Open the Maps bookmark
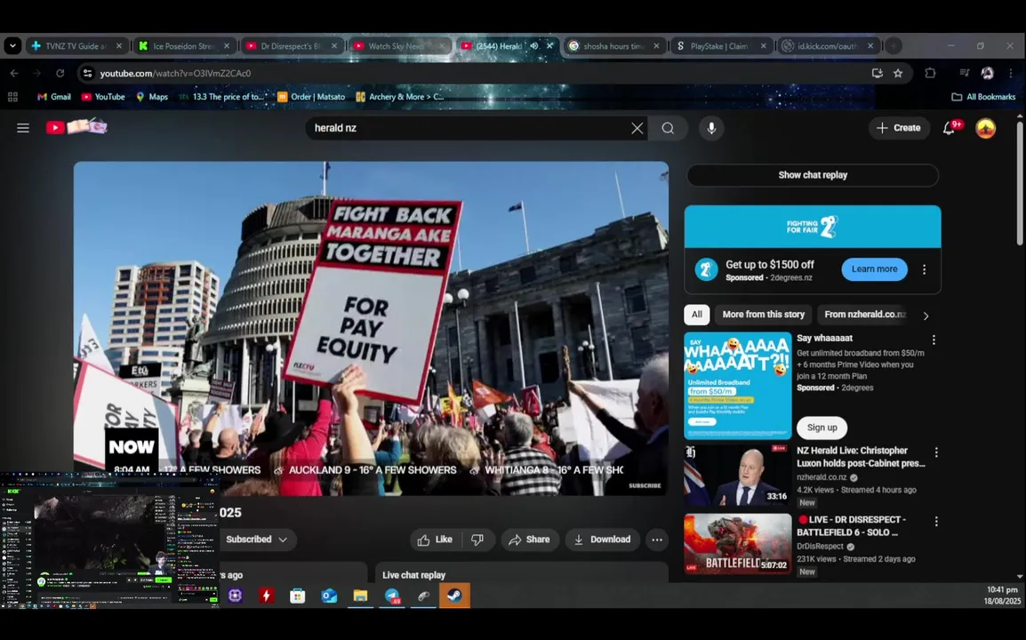1026x640 pixels. [152, 97]
